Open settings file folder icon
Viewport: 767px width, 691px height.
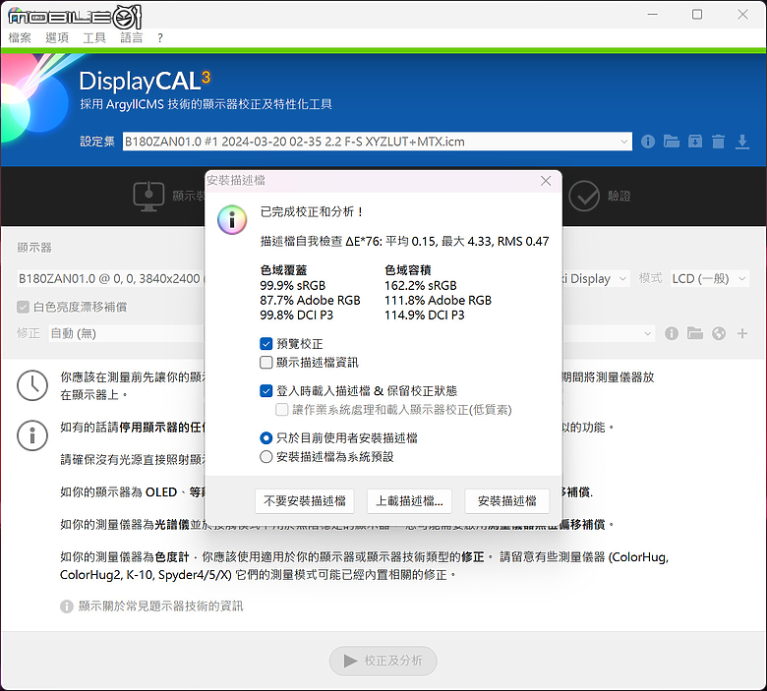671,142
